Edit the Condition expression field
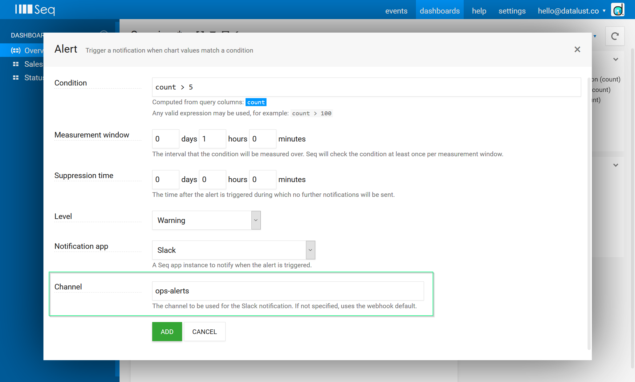635x382 pixels. [366, 87]
